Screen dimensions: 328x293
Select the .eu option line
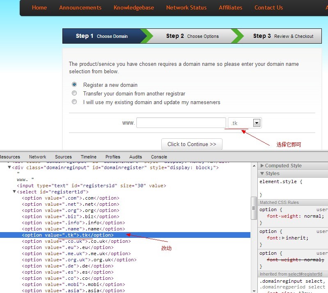click(x=68, y=247)
